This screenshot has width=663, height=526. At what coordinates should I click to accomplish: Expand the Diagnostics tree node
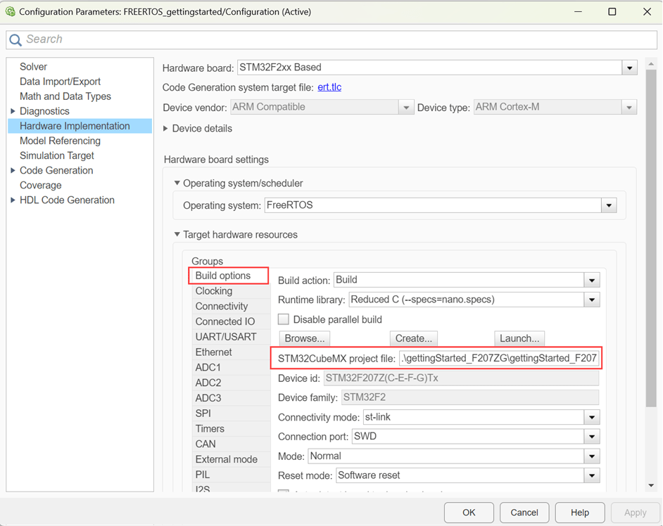[13, 111]
